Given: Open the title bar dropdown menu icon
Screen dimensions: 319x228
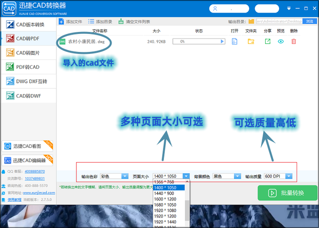Looking at the screenshot, I should tap(289, 8).
